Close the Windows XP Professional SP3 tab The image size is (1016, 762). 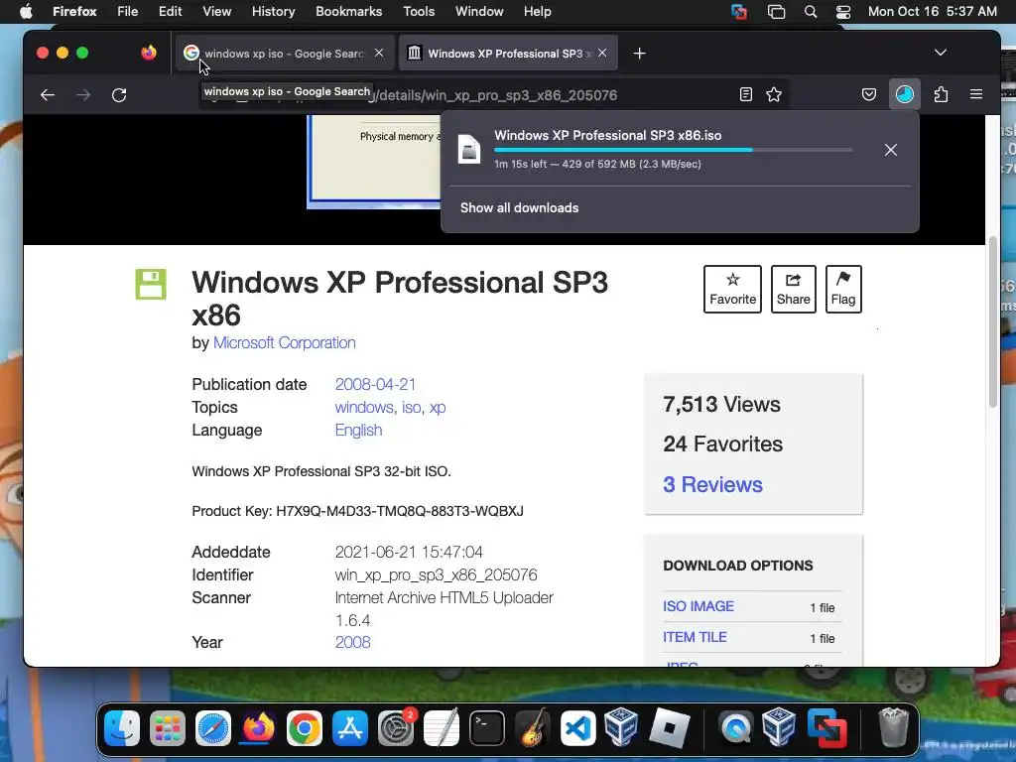pos(602,54)
